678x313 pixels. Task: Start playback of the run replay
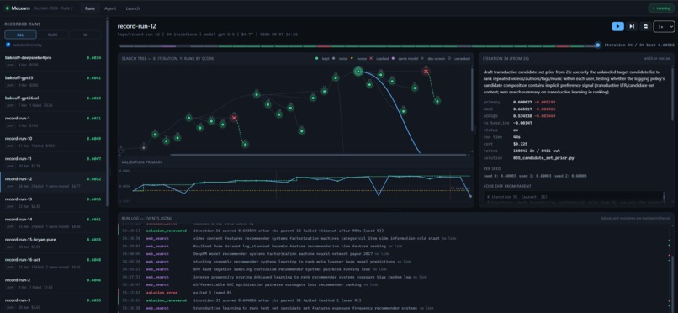click(x=617, y=26)
